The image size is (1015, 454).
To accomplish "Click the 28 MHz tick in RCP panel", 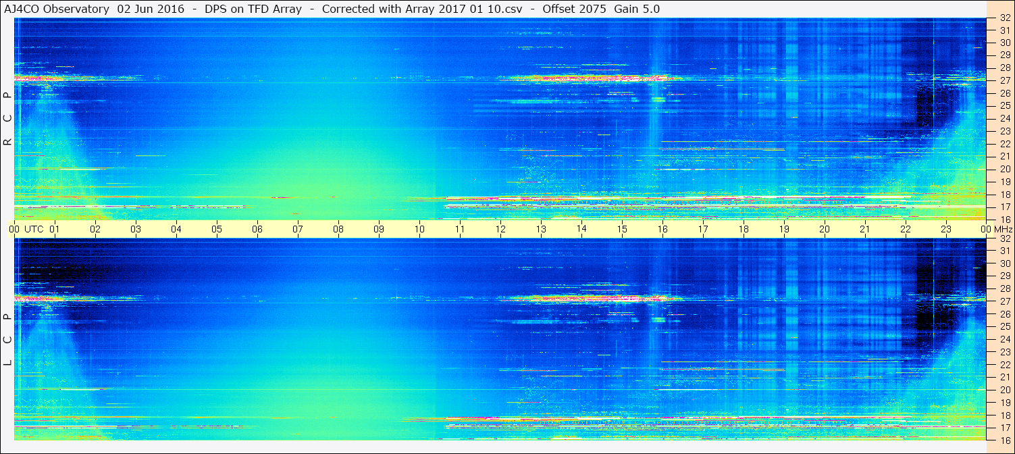I will [x=1004, y=68].
